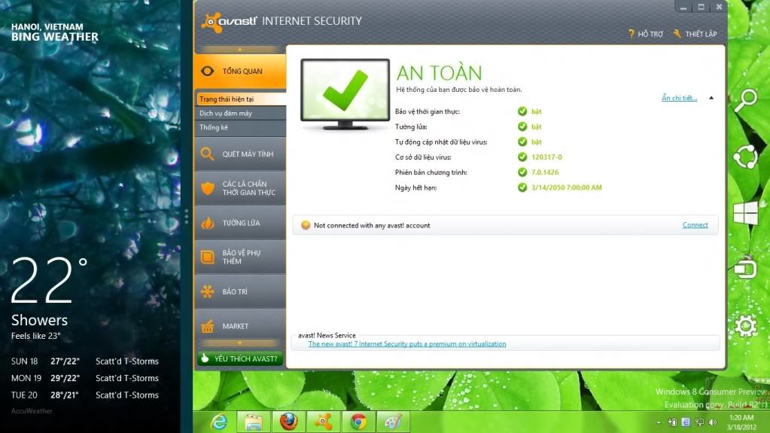Click the Yêu thích avast? button

[x=240, y=358]
